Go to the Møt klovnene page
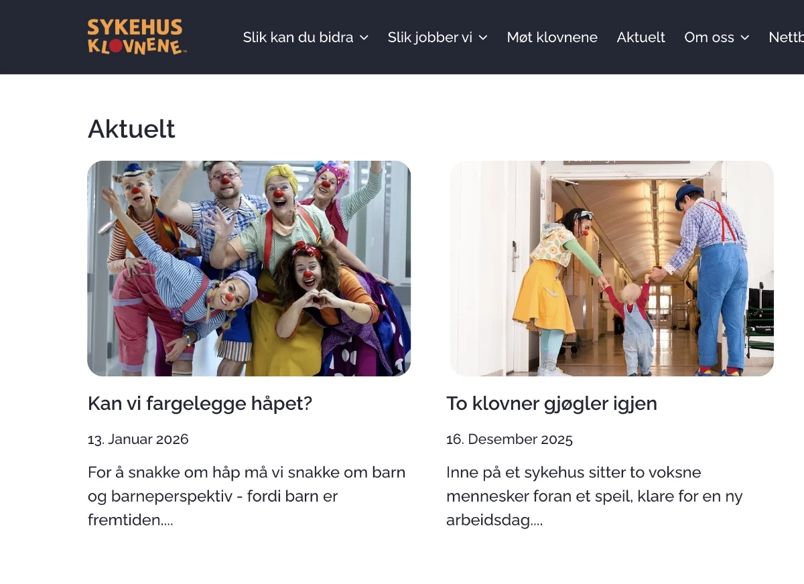This screenshot has height=584, width=804. (x=552, y=38)
